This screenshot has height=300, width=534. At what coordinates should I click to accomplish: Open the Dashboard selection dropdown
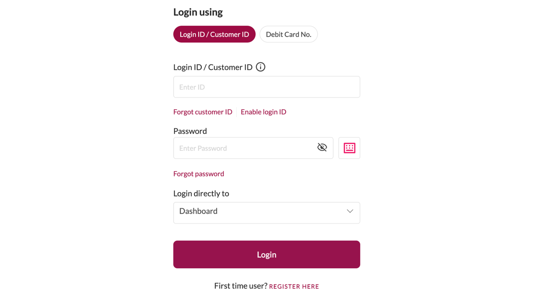pyautogui.click(x=267, y=213)
